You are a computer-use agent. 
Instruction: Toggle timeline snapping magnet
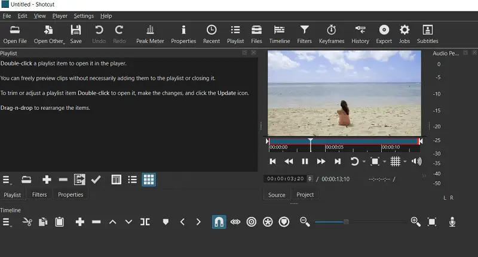tap(219, 222)
